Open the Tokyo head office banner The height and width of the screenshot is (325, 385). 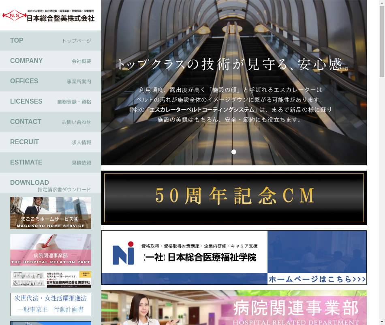coord(50,279)
